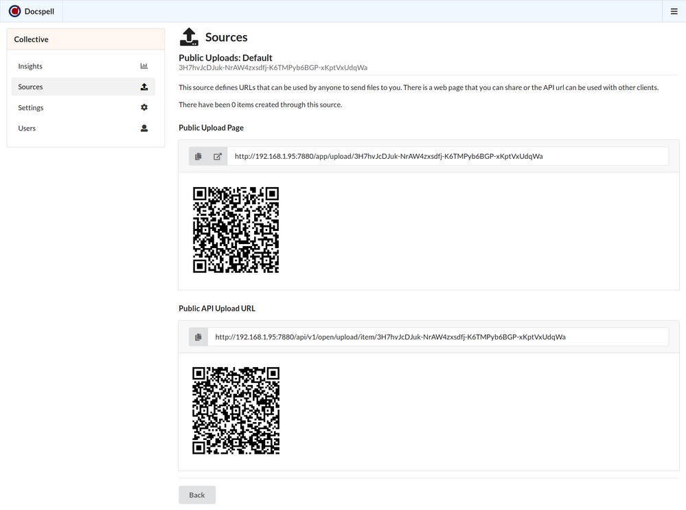Open the Insights menu item
The height and width of the screenshot is (510, 686).
point(30,66)
